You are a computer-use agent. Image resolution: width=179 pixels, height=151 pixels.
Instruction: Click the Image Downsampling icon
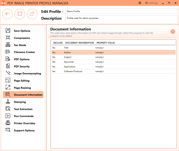[8, 73]
